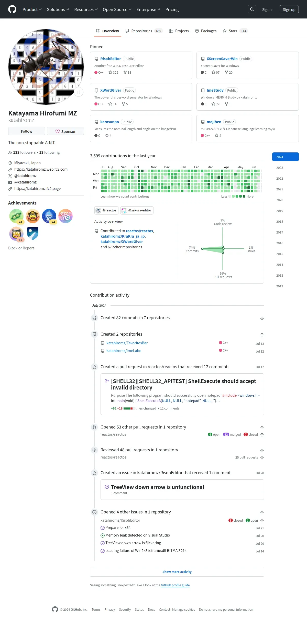
Task: Click the YOLO achievement badge
Action: point(65,216)
